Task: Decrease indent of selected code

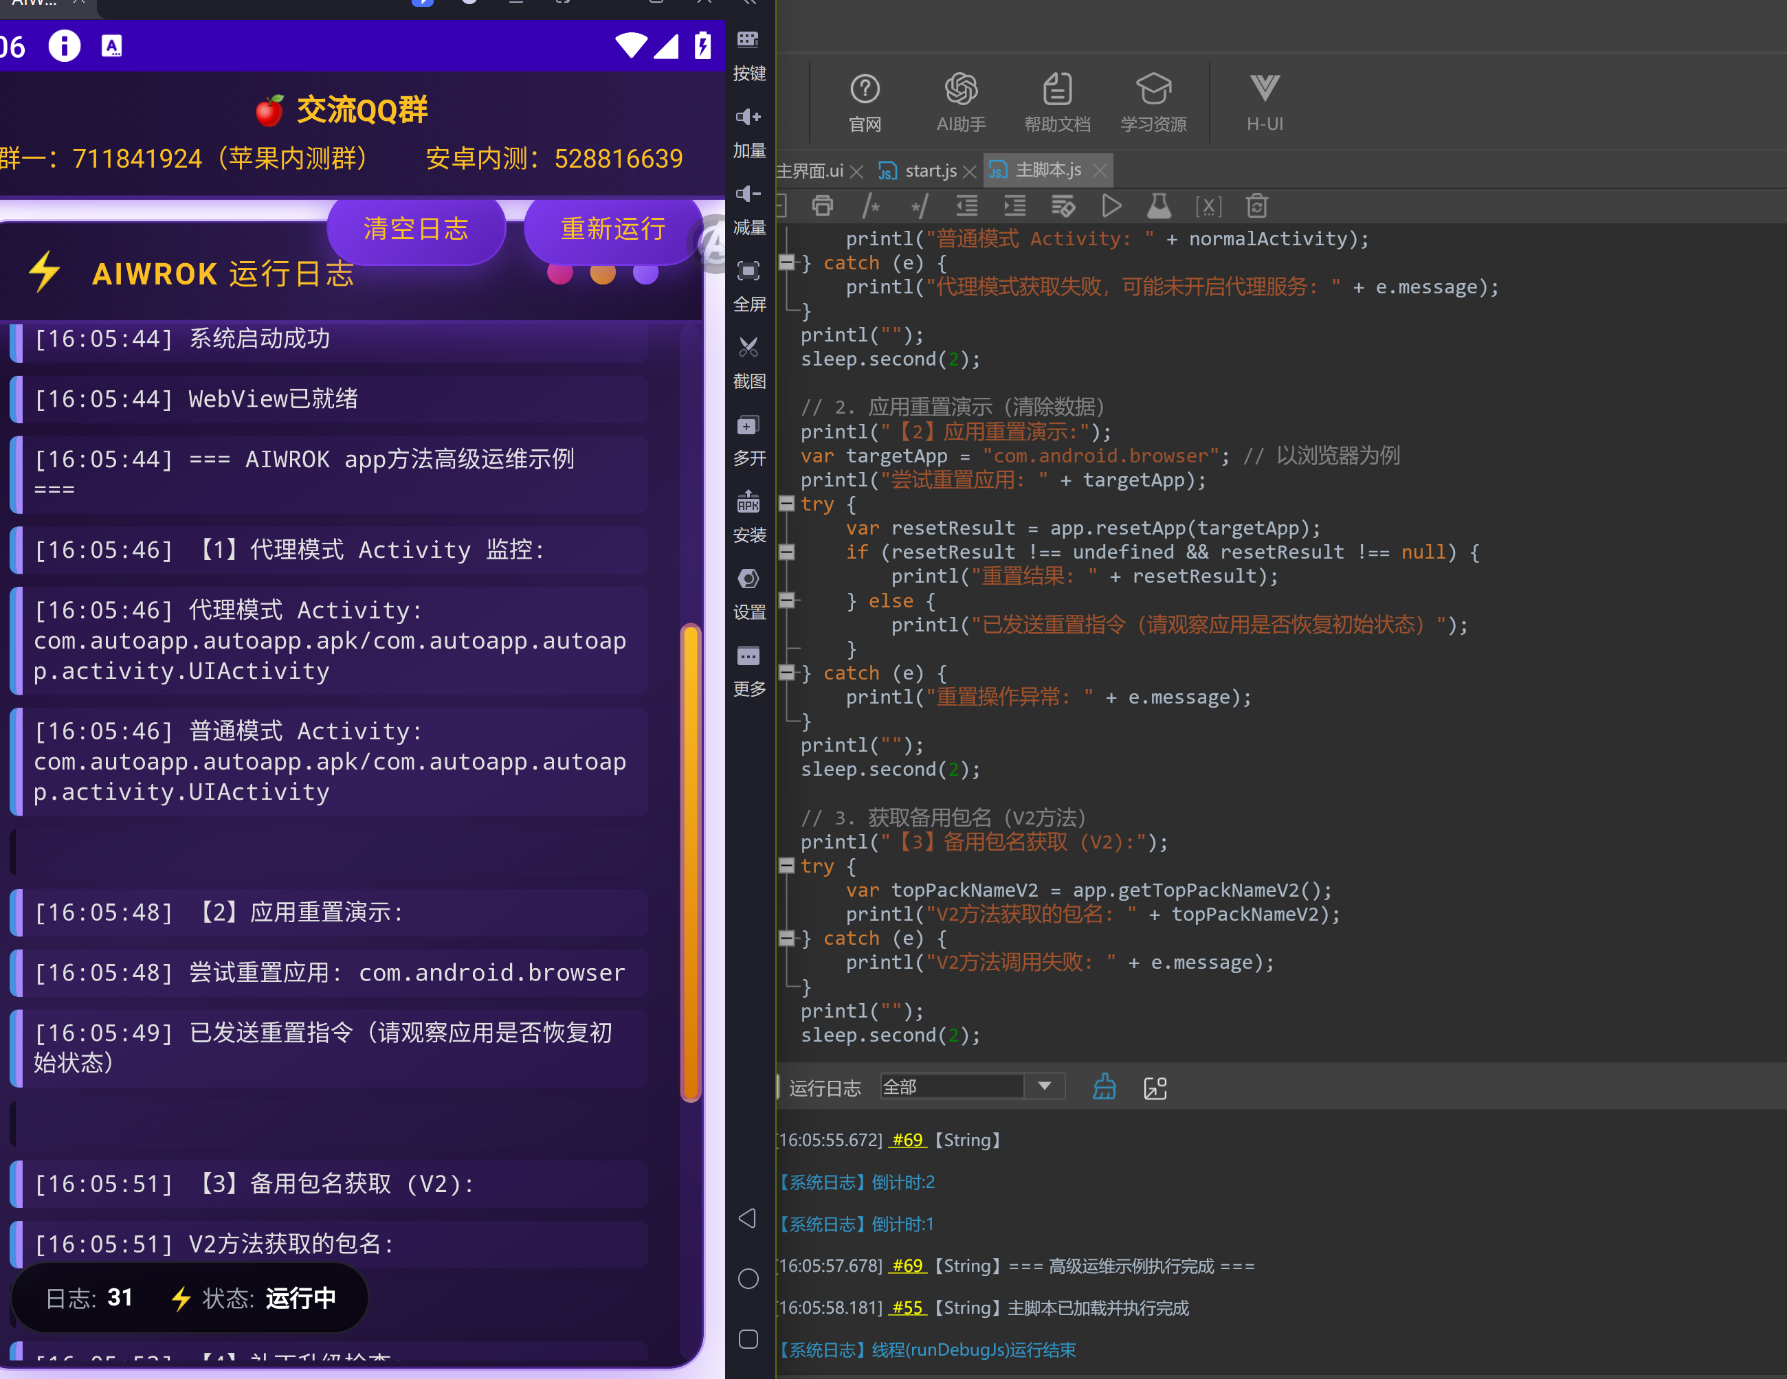Action: pyautogui.click(x=967, y=206)
